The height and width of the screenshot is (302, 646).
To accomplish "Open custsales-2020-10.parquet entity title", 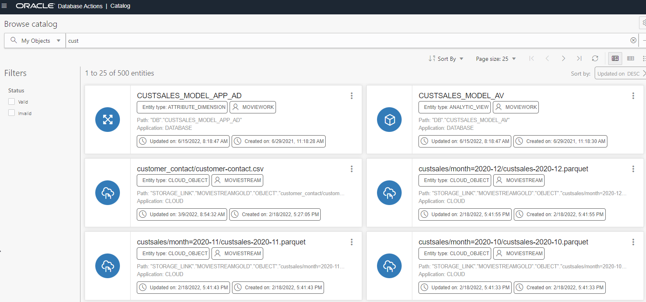I will click(503, 242).
